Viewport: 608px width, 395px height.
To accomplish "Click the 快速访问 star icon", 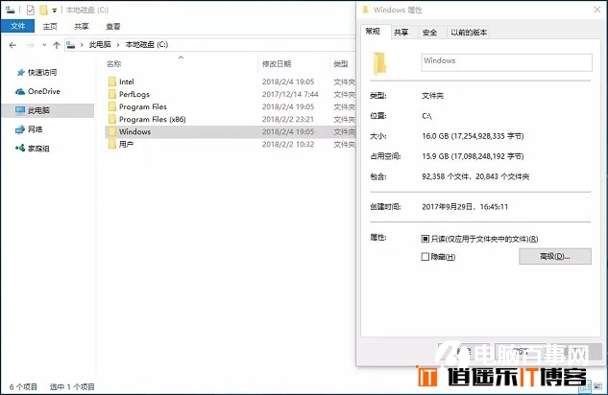I will [20, 72].
